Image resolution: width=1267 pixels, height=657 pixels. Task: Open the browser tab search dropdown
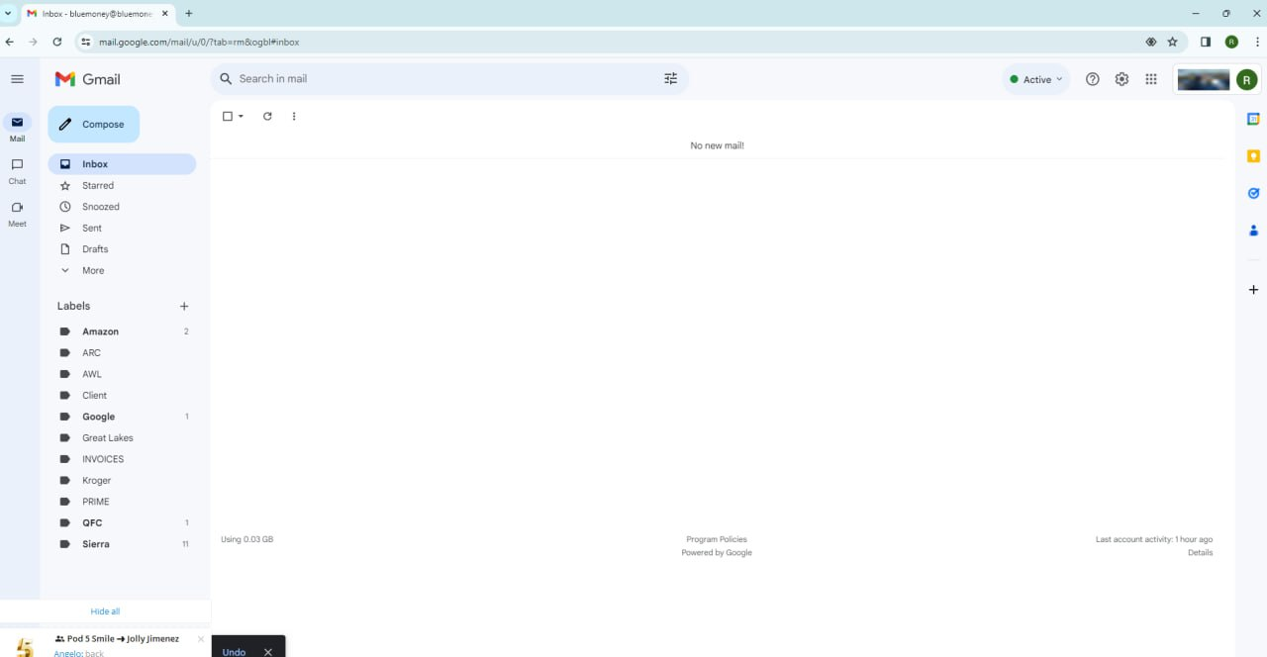(8, 14)
